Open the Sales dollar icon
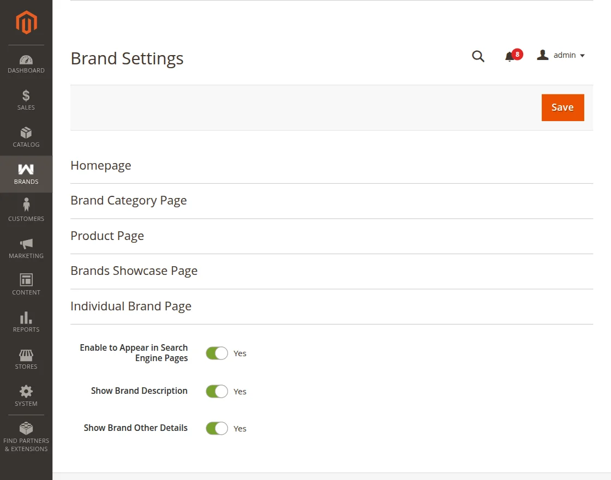The width and height of the screenshot is (611, 480). 26,95
